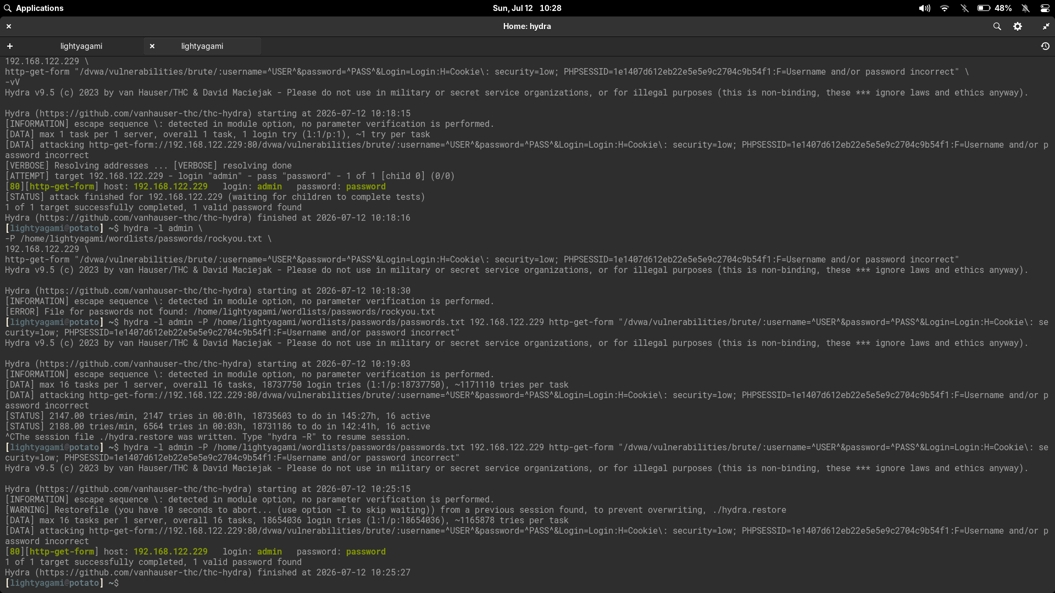
Task: Open the battery 48% indicator
Action: pyautogui.click(x=995, y=8)
